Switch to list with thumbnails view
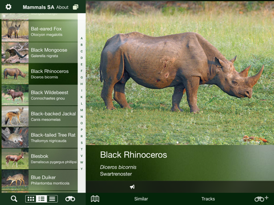 pyautogui.click(x=42, y=199)
